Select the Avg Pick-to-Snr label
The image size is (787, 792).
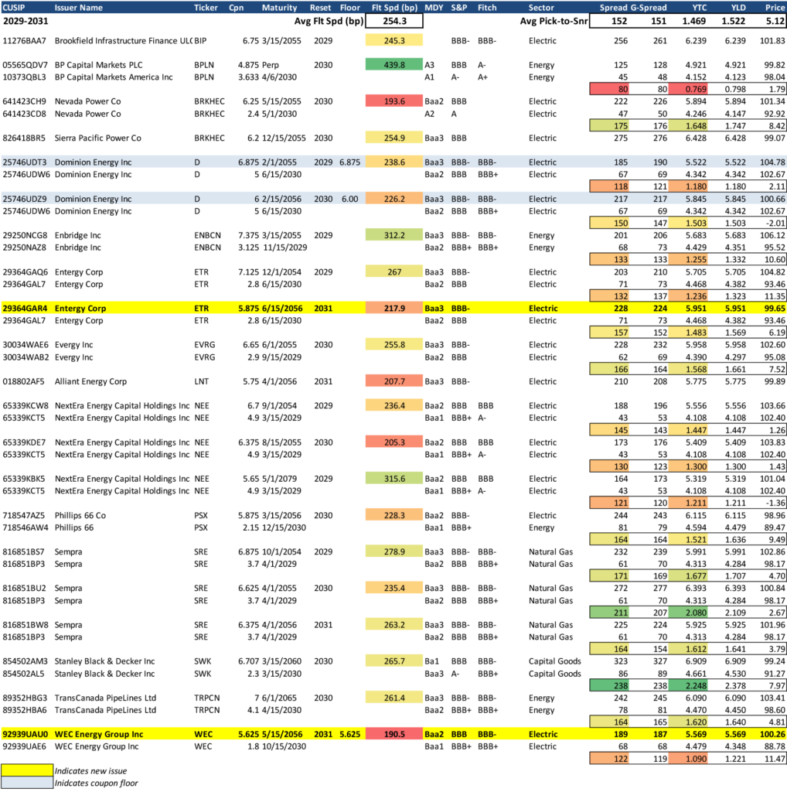tap(552, 22)
